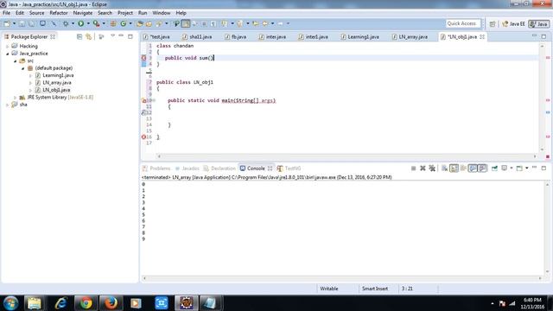The width and height of the screenshot is (553, 311).
Task: Toggle Block Selection Mode in toolbar
Action: [x=204, y=23]
